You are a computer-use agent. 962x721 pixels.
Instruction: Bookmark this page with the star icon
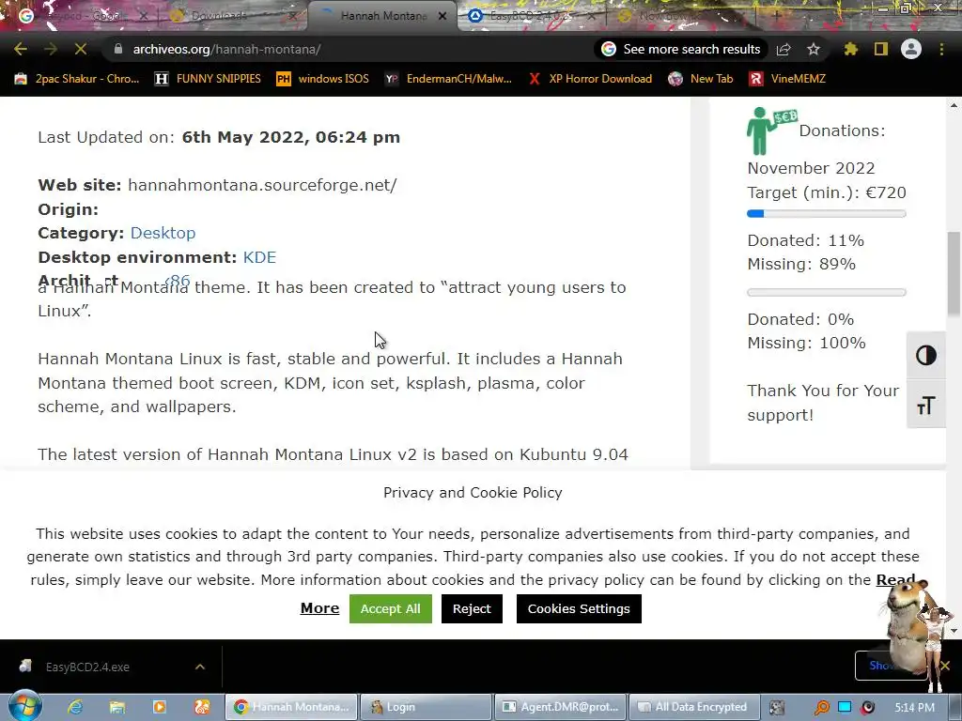coord(814,49)
